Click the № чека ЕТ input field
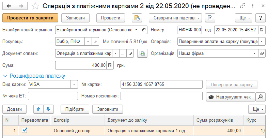This screenshot has width=268, height=138. 53,96
